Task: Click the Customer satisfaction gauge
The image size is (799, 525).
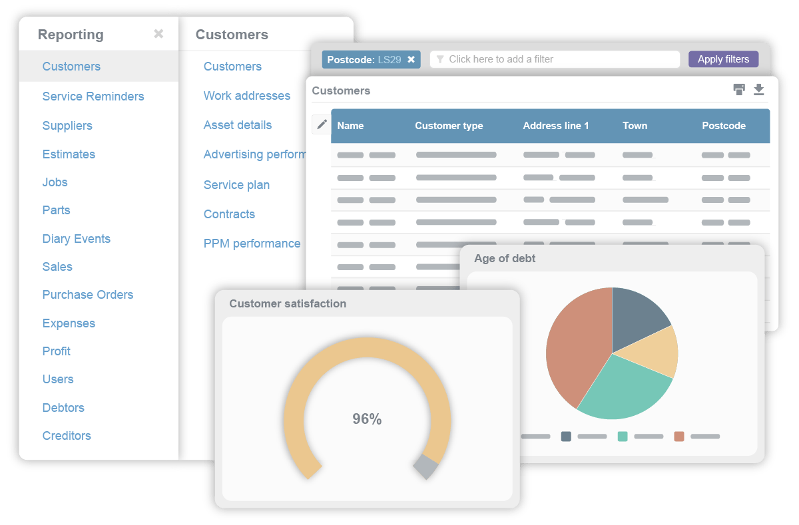Action: pyautogui.click(x=366, y=419)
